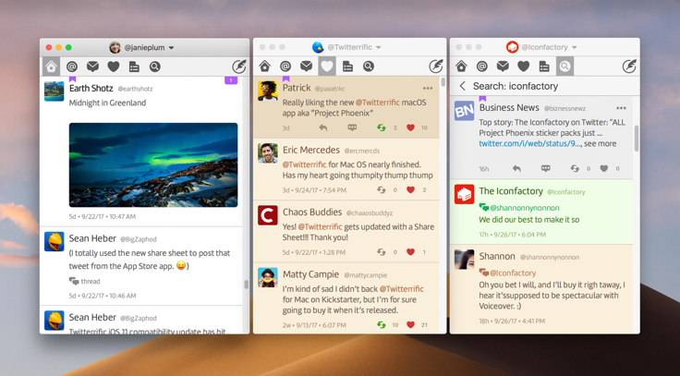
Task: Open more options on Patrick's tweet
Action: point(428,89)
